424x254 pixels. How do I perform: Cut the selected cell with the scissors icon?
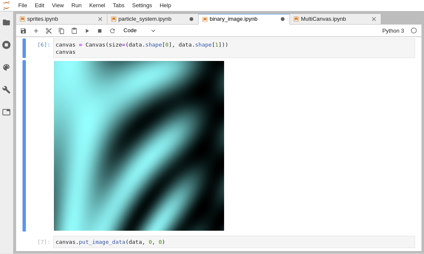click(x=49, y=30)
